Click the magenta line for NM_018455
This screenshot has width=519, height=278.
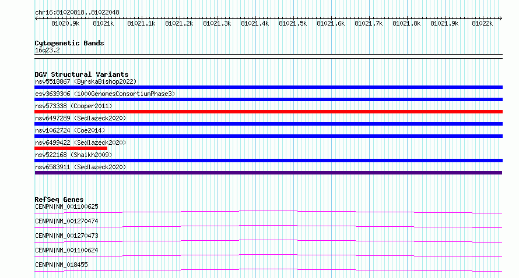(x=268, y=270)
